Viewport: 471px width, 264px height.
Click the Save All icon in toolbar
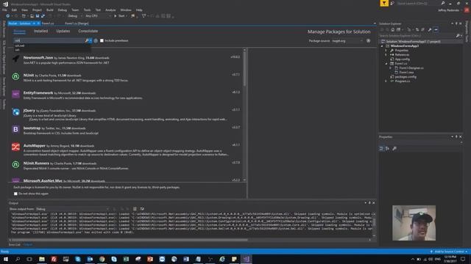point(43,16)
